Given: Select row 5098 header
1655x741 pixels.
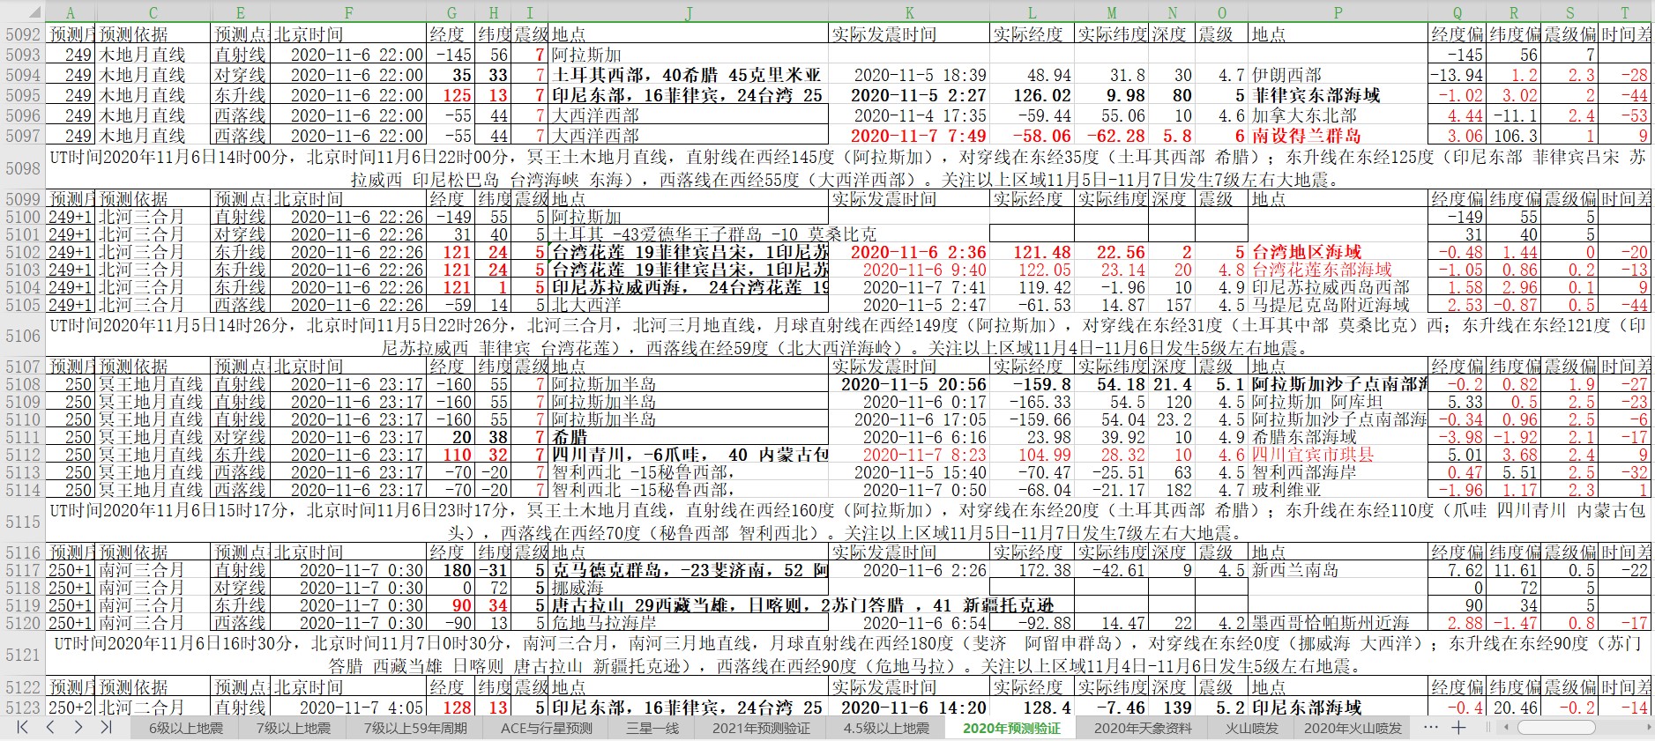Looking at the screenshot, I should (x=23, y=167).
